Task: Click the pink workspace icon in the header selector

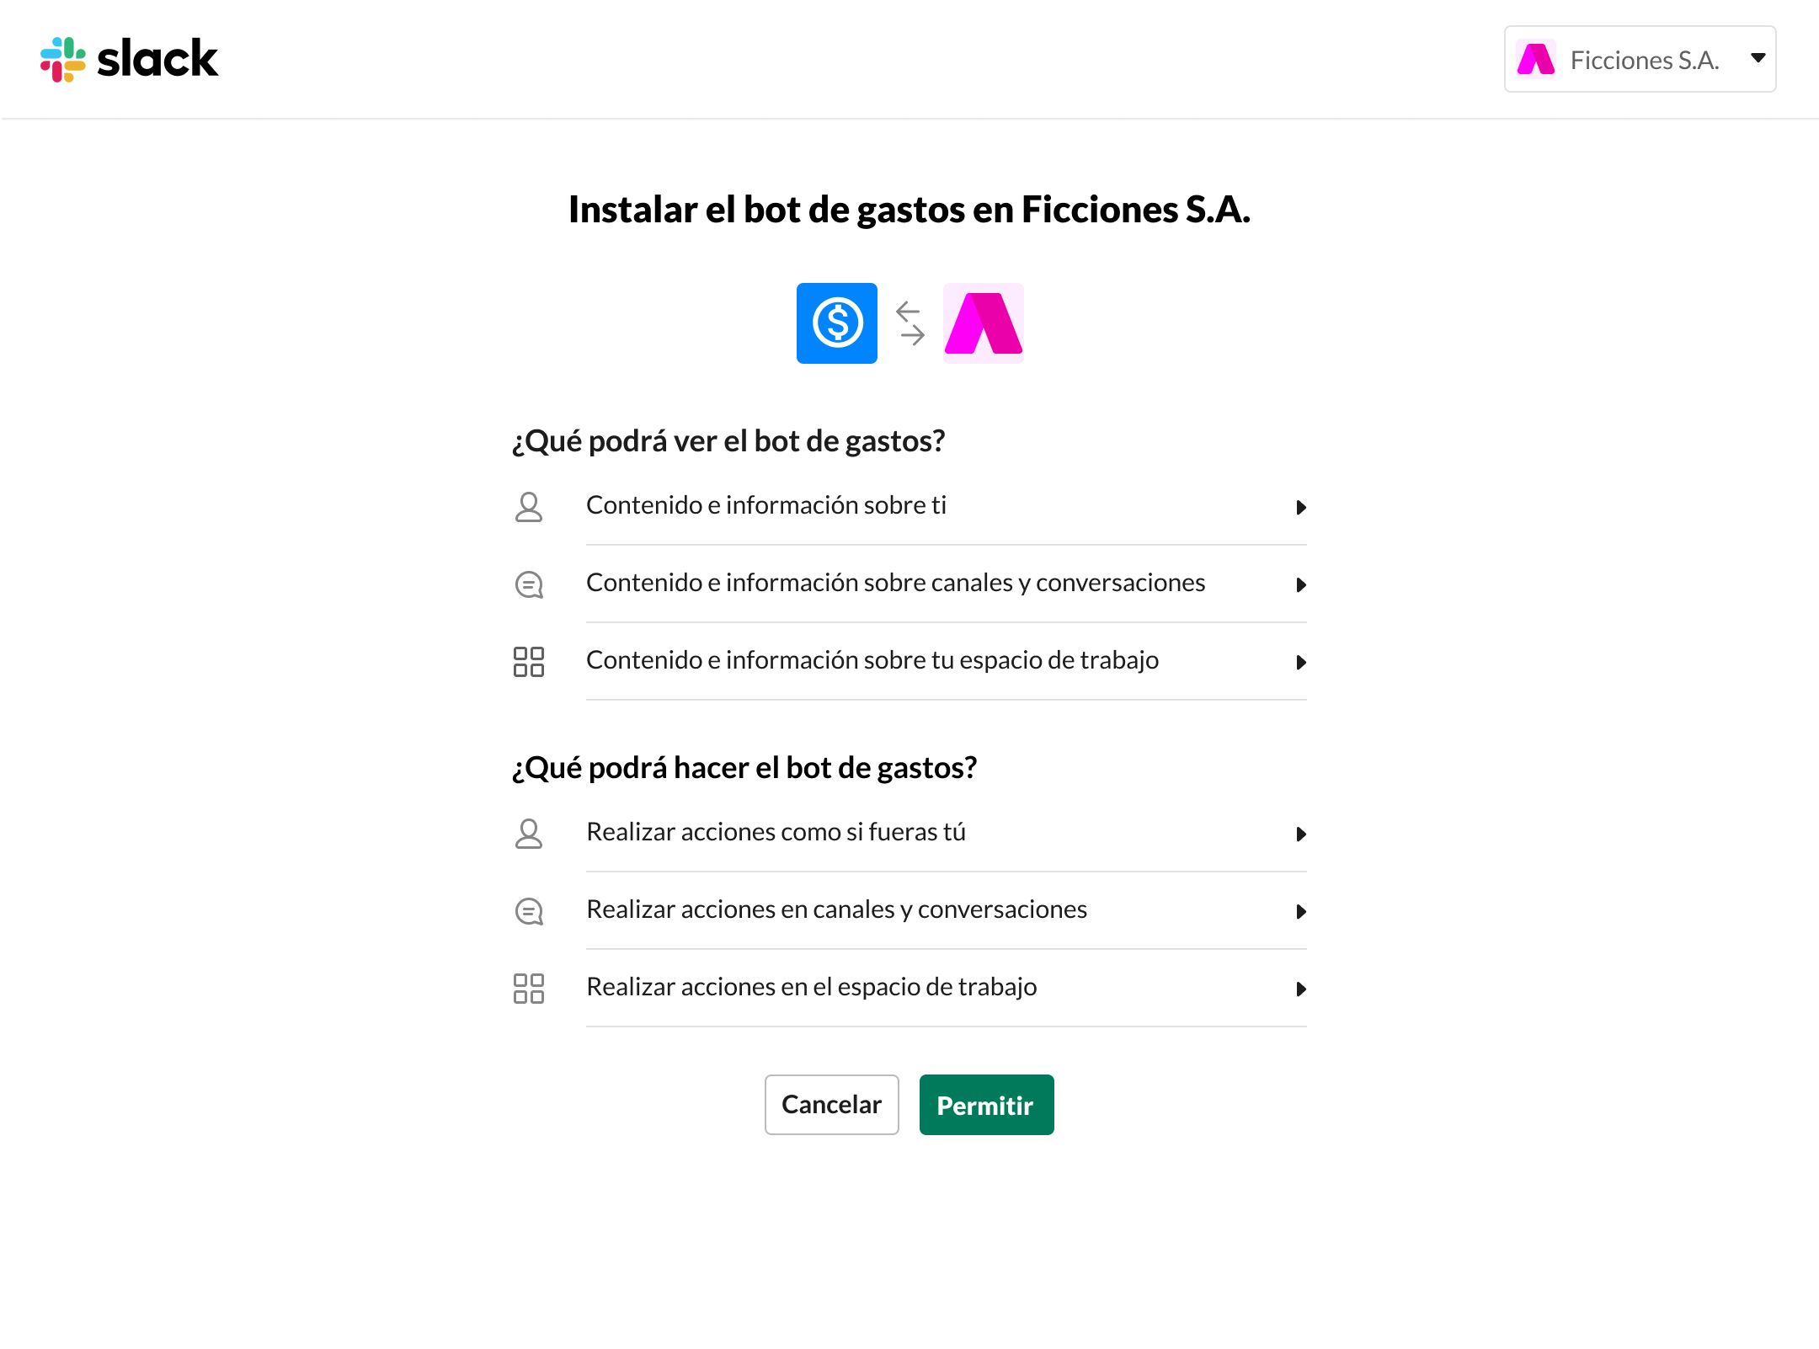Action: point(1536,59)
